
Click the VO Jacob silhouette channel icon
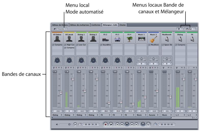tap(69, 39)
